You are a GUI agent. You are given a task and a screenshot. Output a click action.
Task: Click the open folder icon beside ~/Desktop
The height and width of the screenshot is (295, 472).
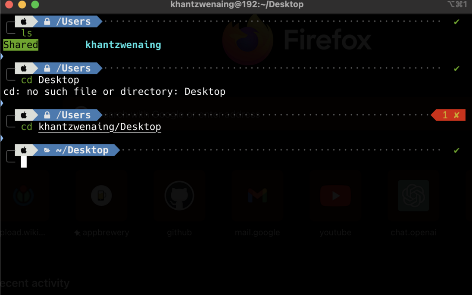click(47, 150)
